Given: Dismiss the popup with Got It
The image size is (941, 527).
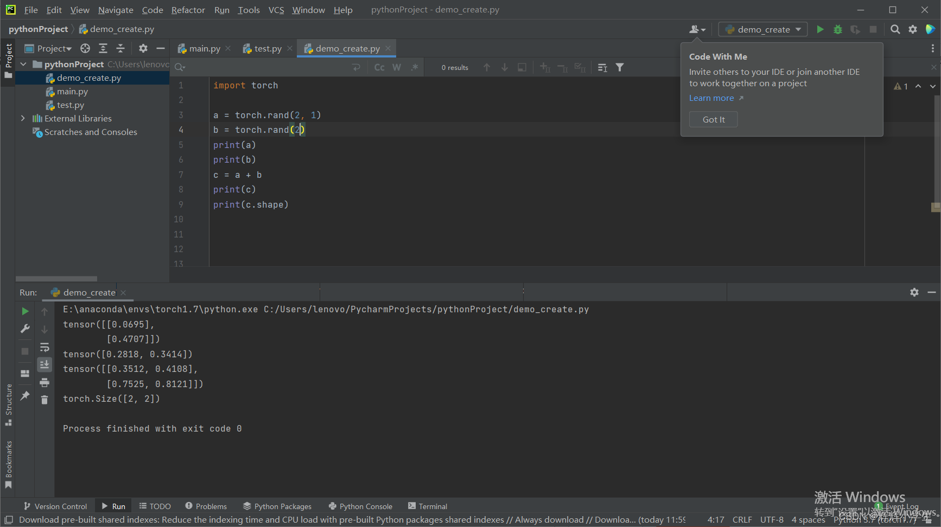Looking at the screenshot, I should [713, 119].
